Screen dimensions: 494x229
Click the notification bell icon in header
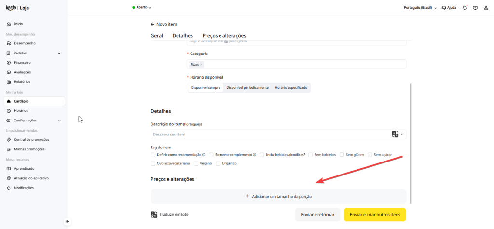[x=464, y=8]
